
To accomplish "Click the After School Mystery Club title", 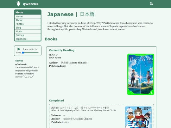I will tap(83, 111).
